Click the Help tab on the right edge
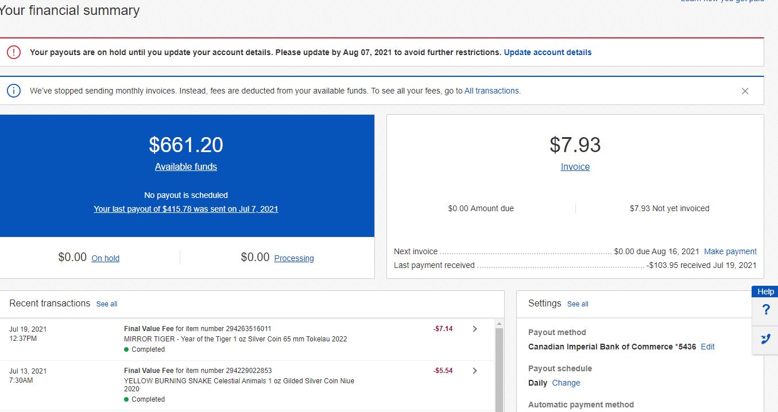Viewport: 778px width, 412px height. coord(764,291)
